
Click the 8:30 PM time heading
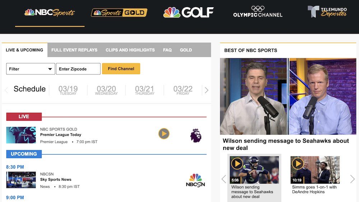[x=15, y=167]
